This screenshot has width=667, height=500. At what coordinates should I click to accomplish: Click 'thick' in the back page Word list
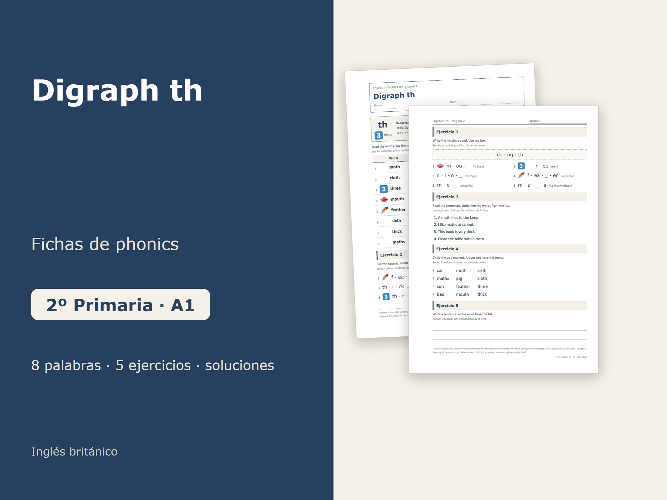pyautogui.click(x=397, y=231)
